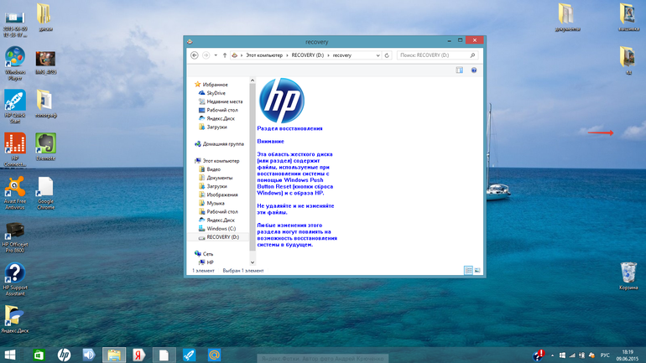Open the recent locations dropdown arrow
646x363 pixels.
(216, 55)
